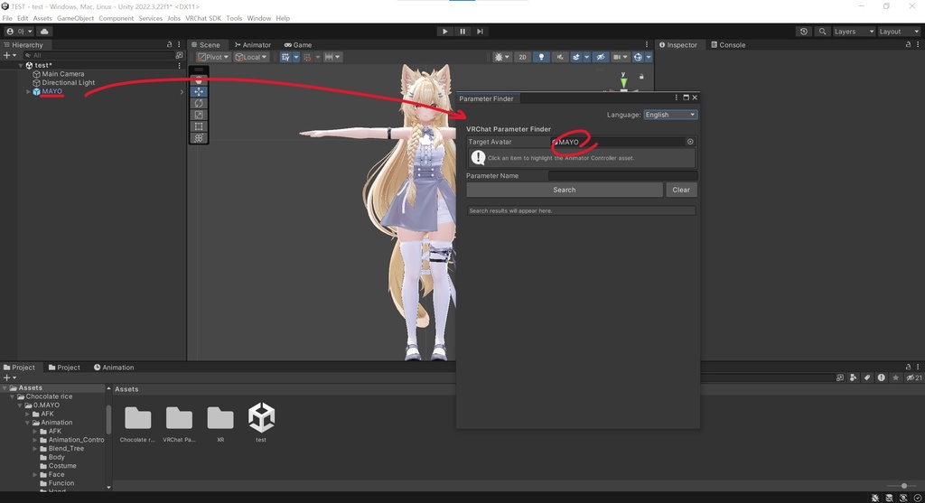Open the XR folder in Assets
The height and width of the screenshot is (503, 925).
point(220,423)
